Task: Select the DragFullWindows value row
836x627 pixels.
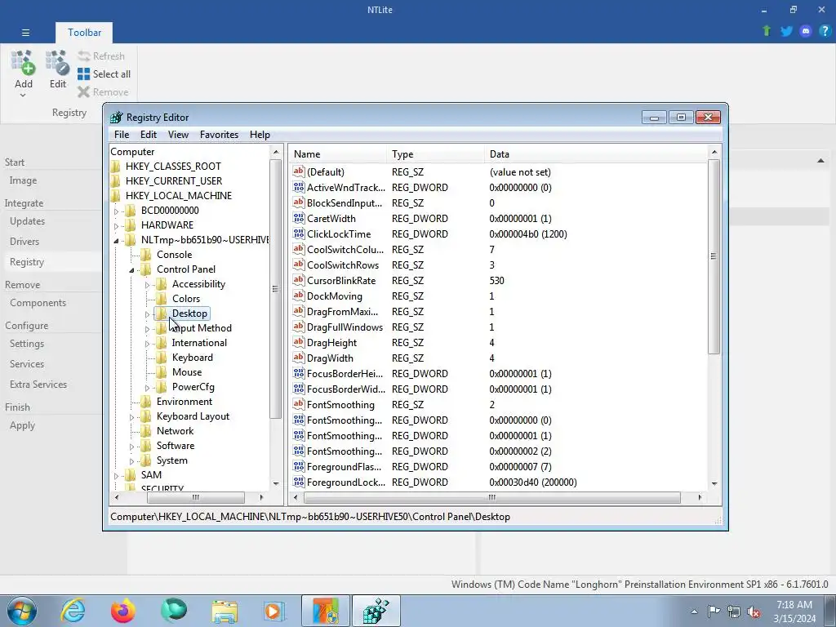Action: 499,327
